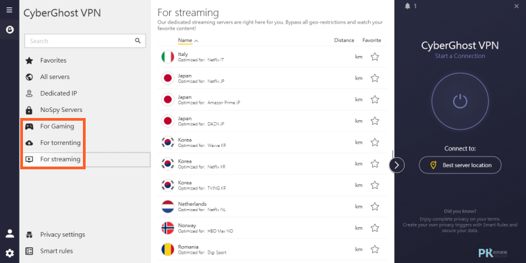Toggle favorite star for Japan DAZN JP
Viewport: 526px width, 263px height.
[x=375, y=121]
